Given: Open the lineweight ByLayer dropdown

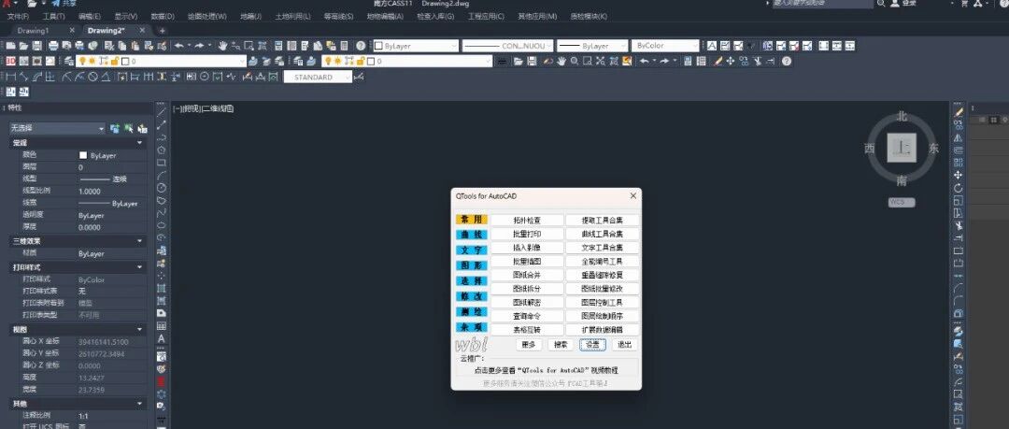Looking at the screenshot, I should click(x=592, y=46).
